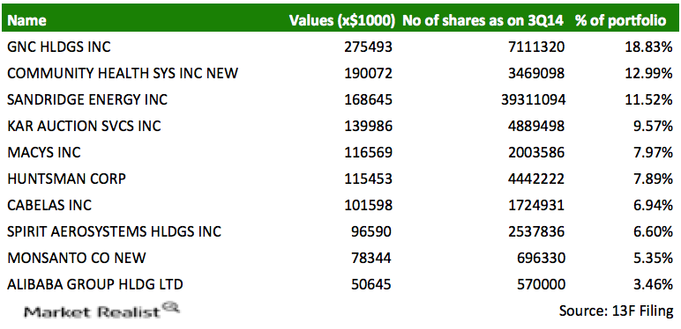Click the 39311094 shares cell for Sandridge

533,100
